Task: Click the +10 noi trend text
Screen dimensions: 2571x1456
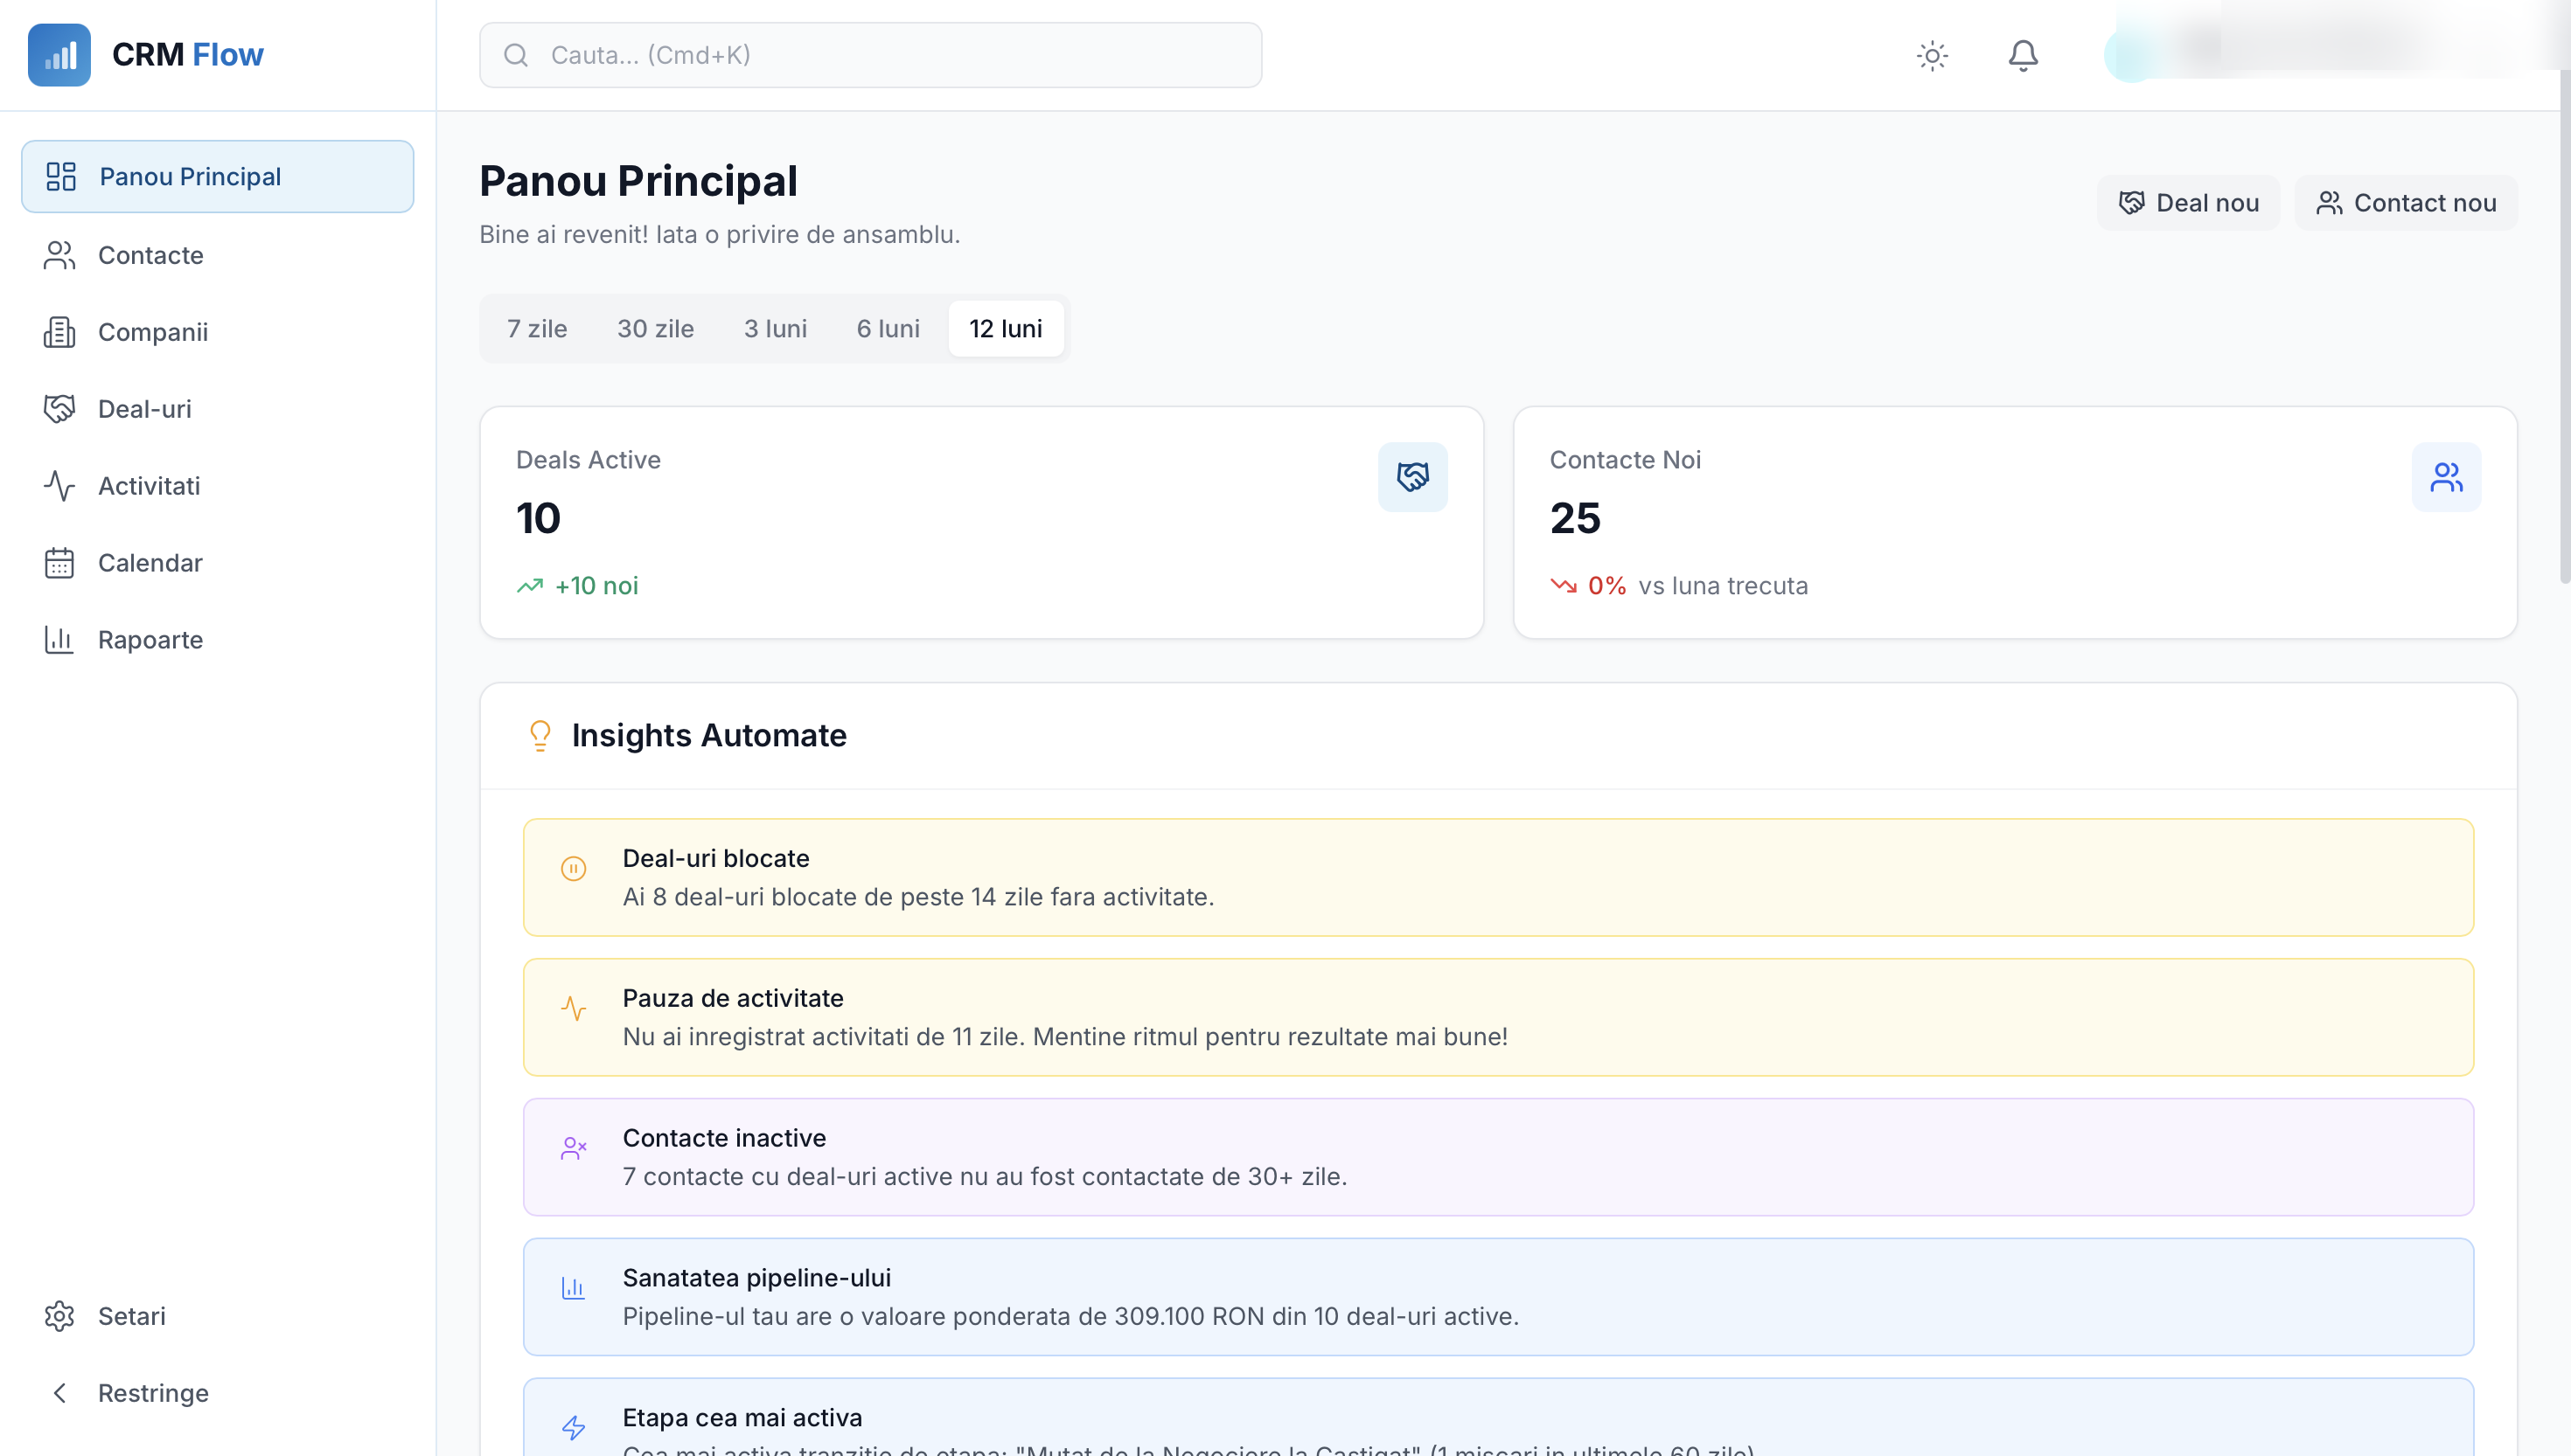Action: [x=596, y=586]
